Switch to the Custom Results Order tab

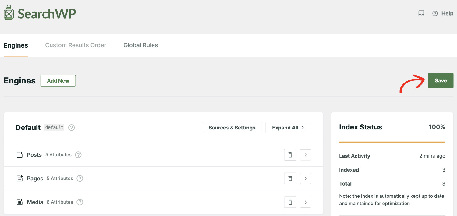click(x=76, y=45)
